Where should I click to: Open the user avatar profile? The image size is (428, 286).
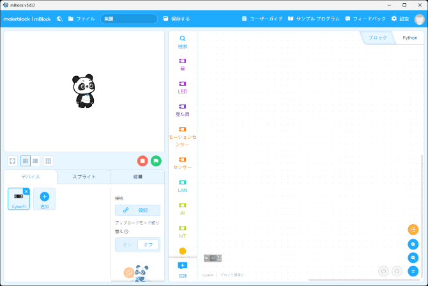tap(419, 19)
